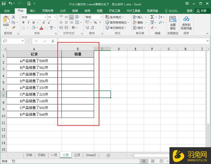
Task: Click Increase Indent icon
Action: click(66, 28)
